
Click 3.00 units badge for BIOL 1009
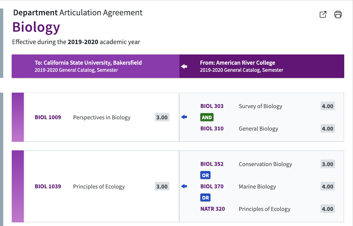162,117
